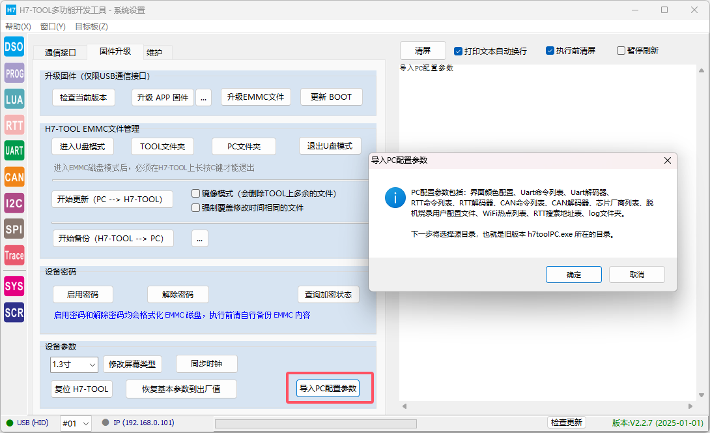Click 升级EMMC文件 button

256,97
